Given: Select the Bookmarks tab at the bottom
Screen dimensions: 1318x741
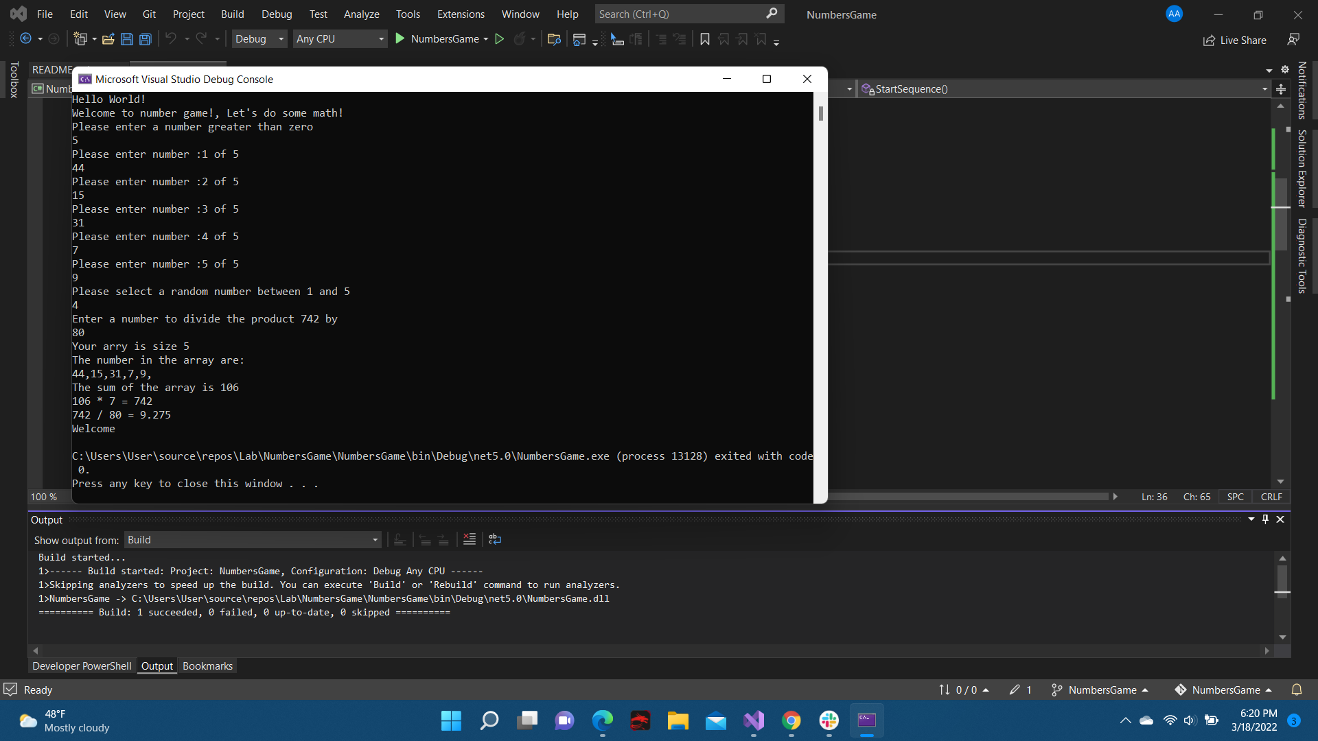Looking at the screenshot, I should (207, 666).
